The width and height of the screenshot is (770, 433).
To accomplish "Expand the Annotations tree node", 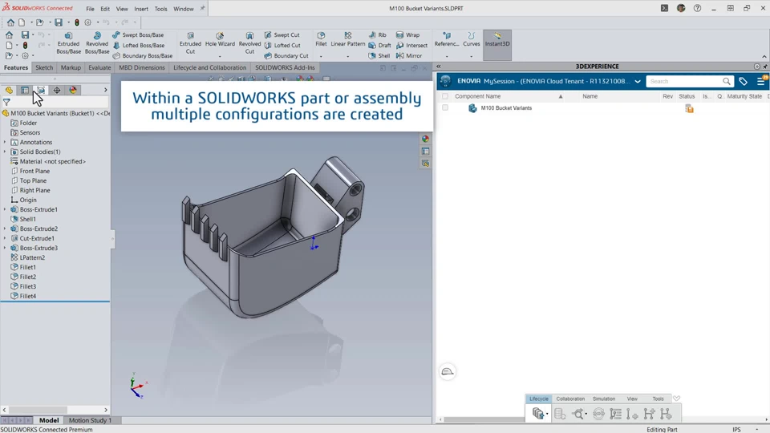I will [x=5, y=143].
